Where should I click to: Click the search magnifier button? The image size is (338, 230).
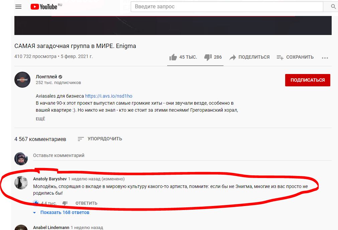pyautogui.click(x=333, y=7)
